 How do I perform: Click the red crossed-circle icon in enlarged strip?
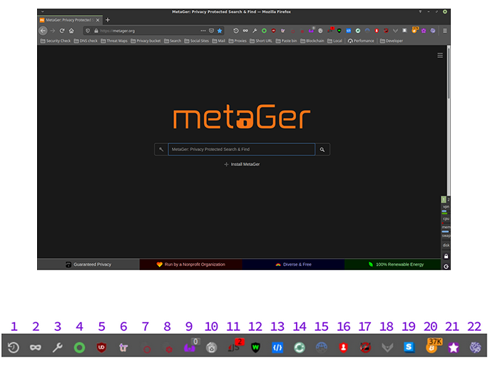click(x=365, y=348)
